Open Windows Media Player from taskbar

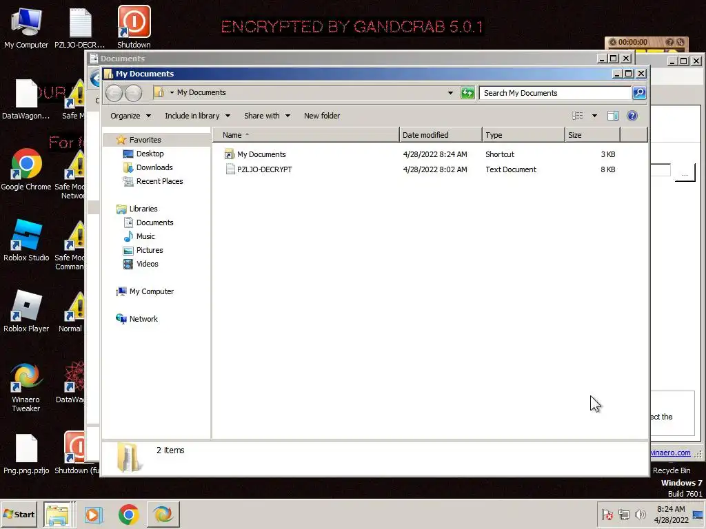click(94, 514)
